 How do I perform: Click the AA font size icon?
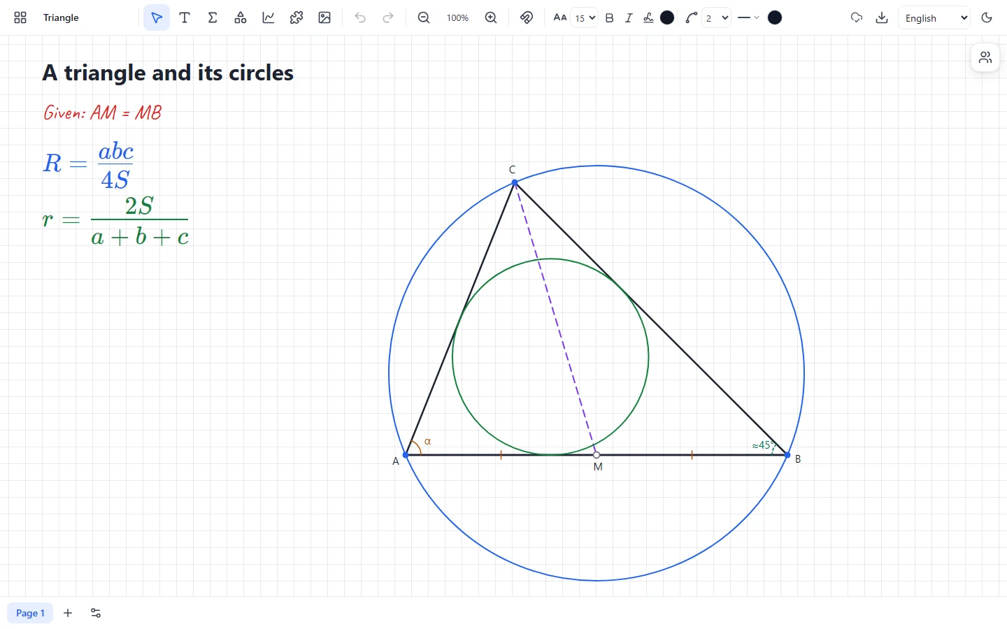click(560, 17)
